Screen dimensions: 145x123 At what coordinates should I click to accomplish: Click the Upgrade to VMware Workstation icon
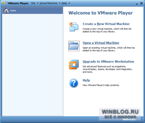tap(74, 65)
